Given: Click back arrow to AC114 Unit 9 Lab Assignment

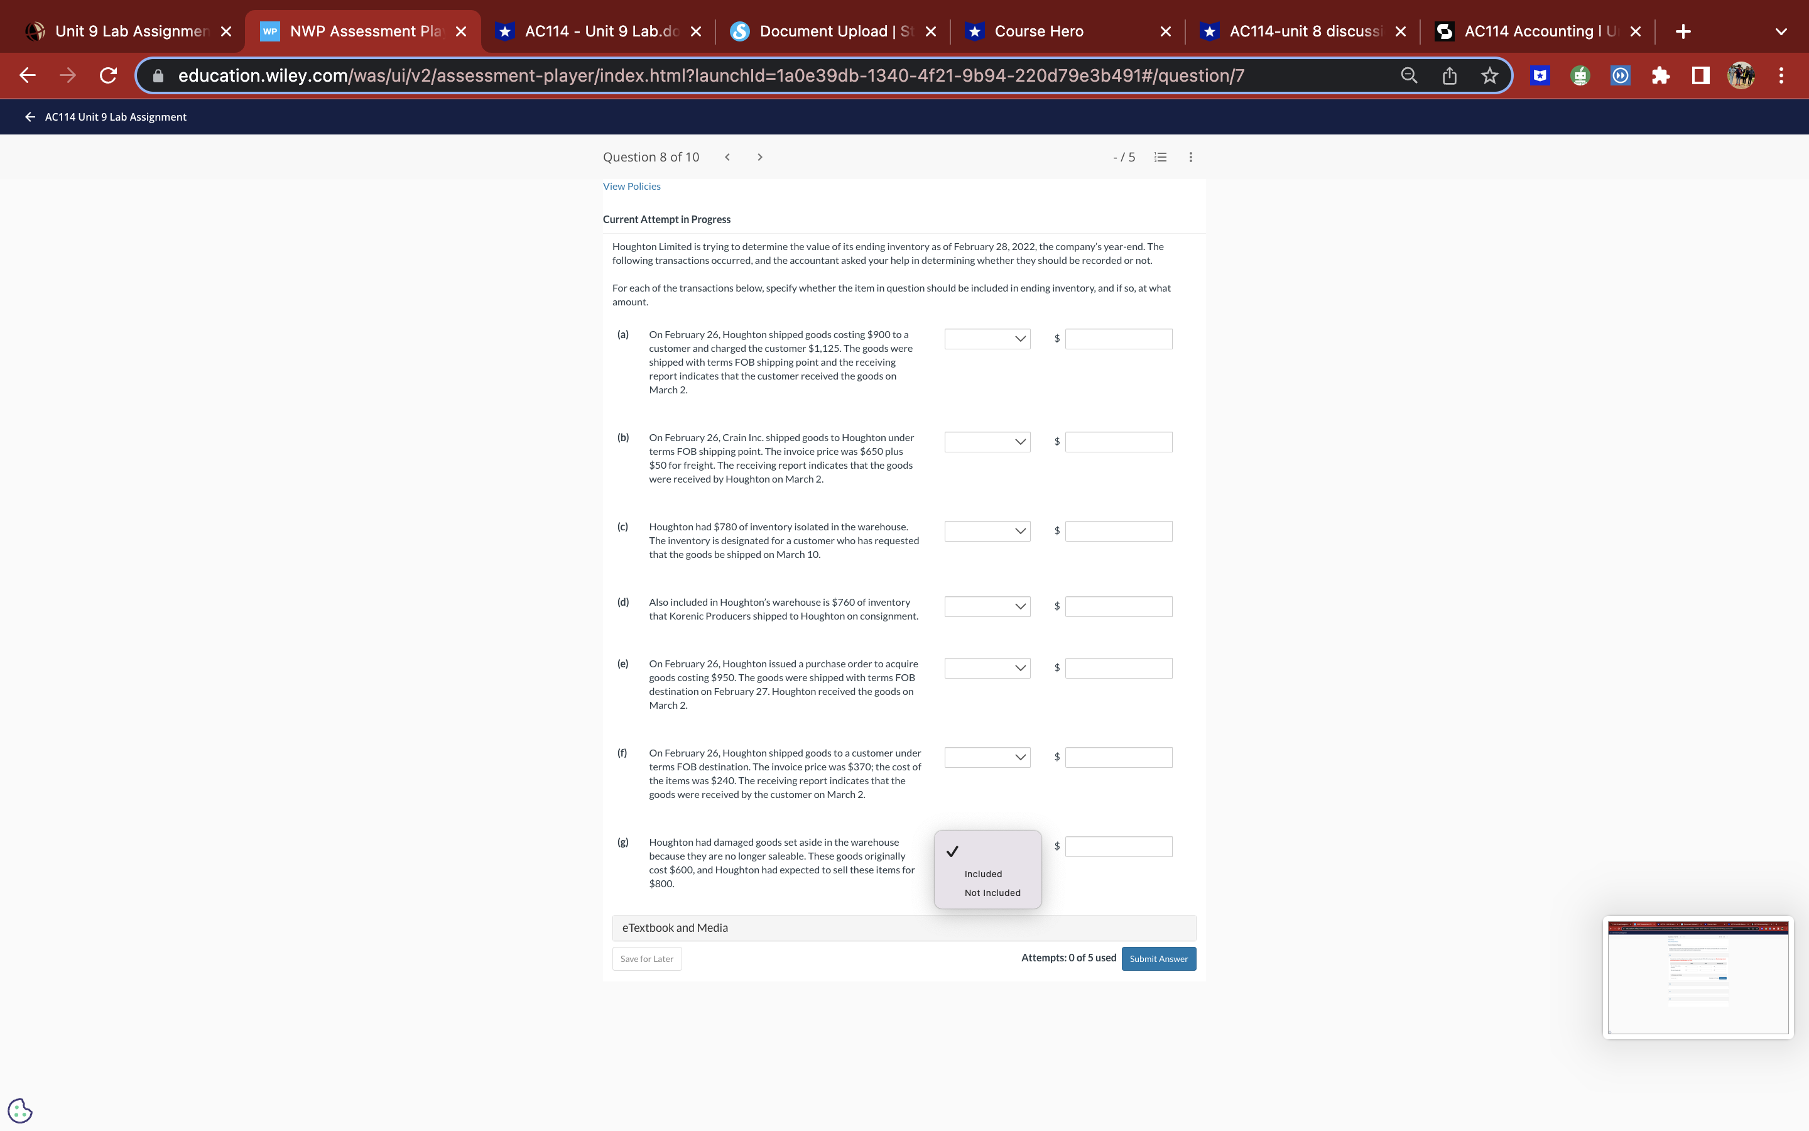Looking at the screenshot, I should tap(30, 117).
